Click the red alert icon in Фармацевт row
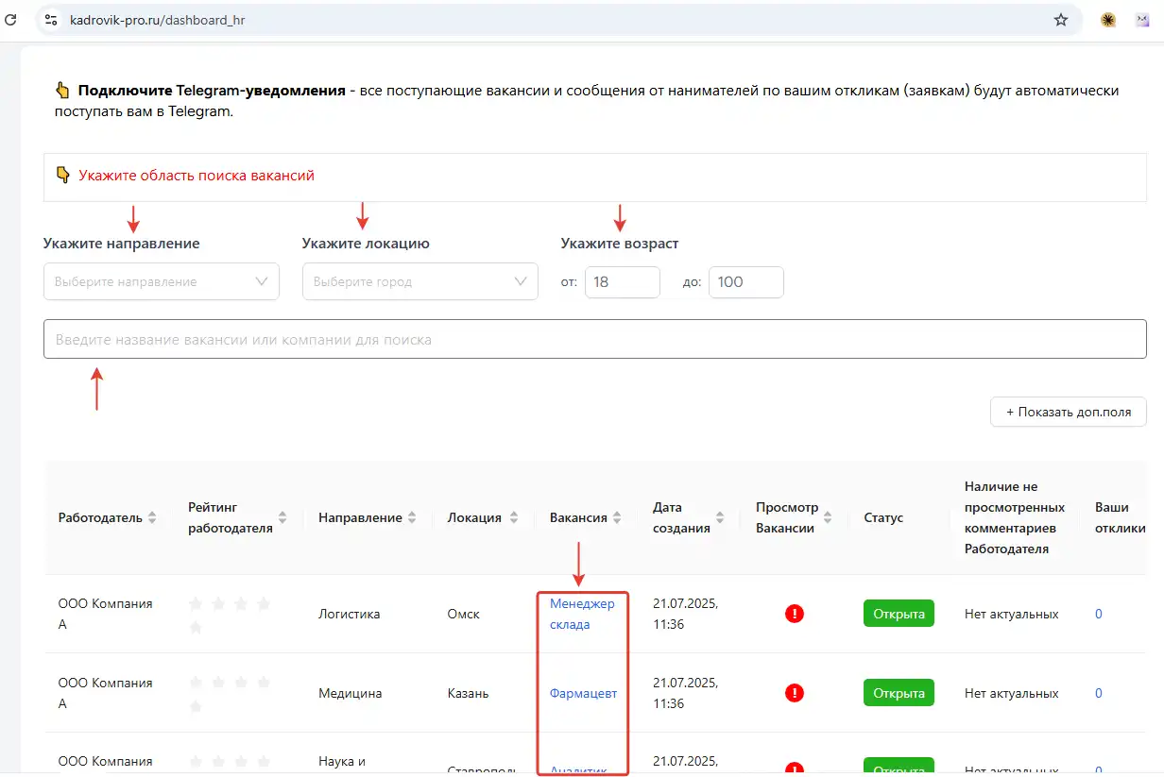 (795, 693)
